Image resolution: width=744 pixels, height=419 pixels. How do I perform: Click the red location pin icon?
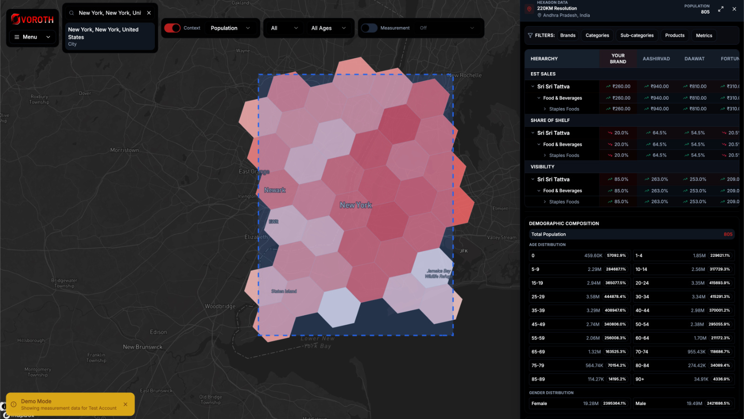(529, 9)
